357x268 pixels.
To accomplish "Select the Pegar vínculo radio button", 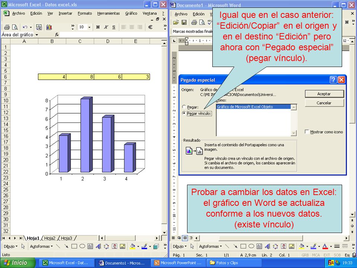I will tap(184, 113).
